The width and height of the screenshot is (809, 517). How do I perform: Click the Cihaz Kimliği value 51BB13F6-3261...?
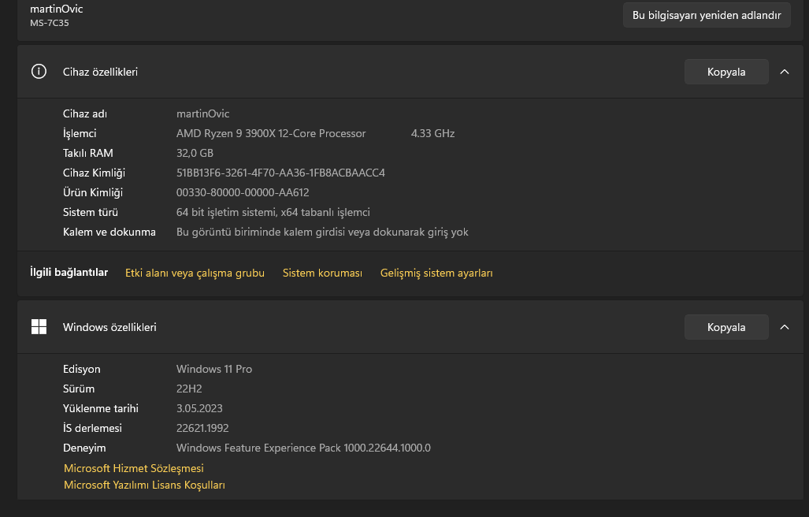(280, 173)
